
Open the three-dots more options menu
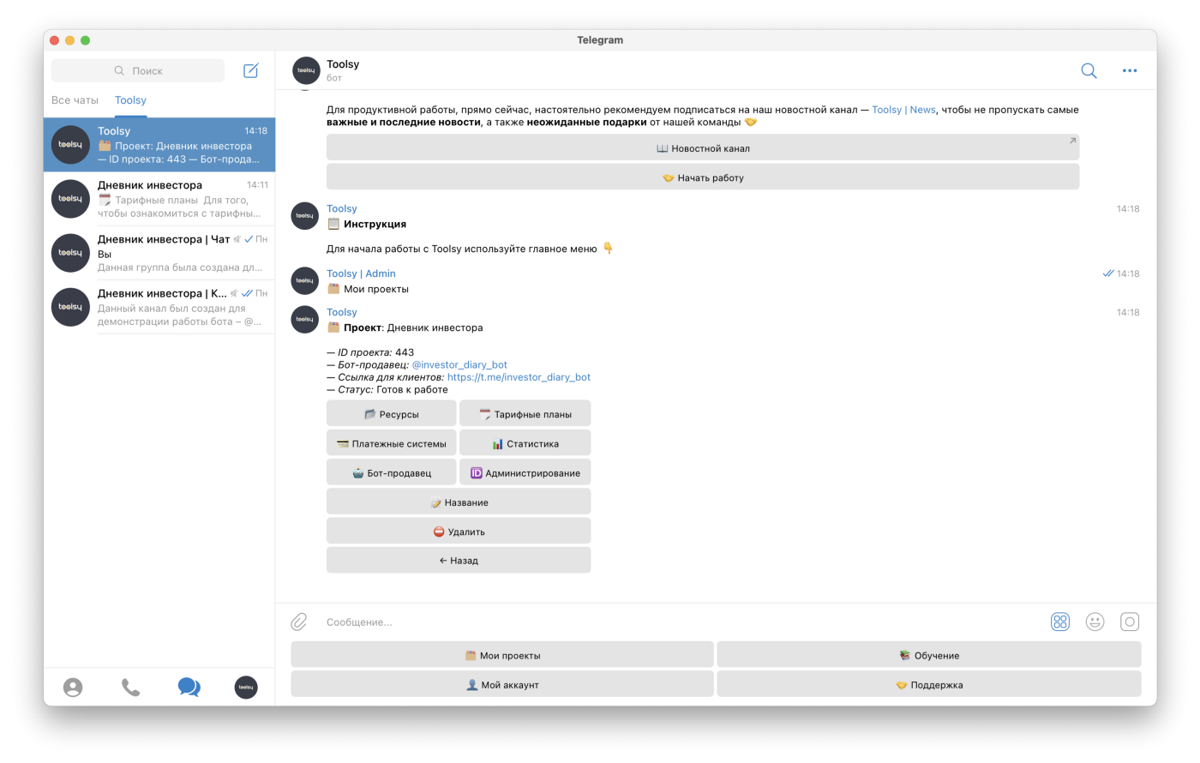pyautogui.click(x=1130, y=70)
